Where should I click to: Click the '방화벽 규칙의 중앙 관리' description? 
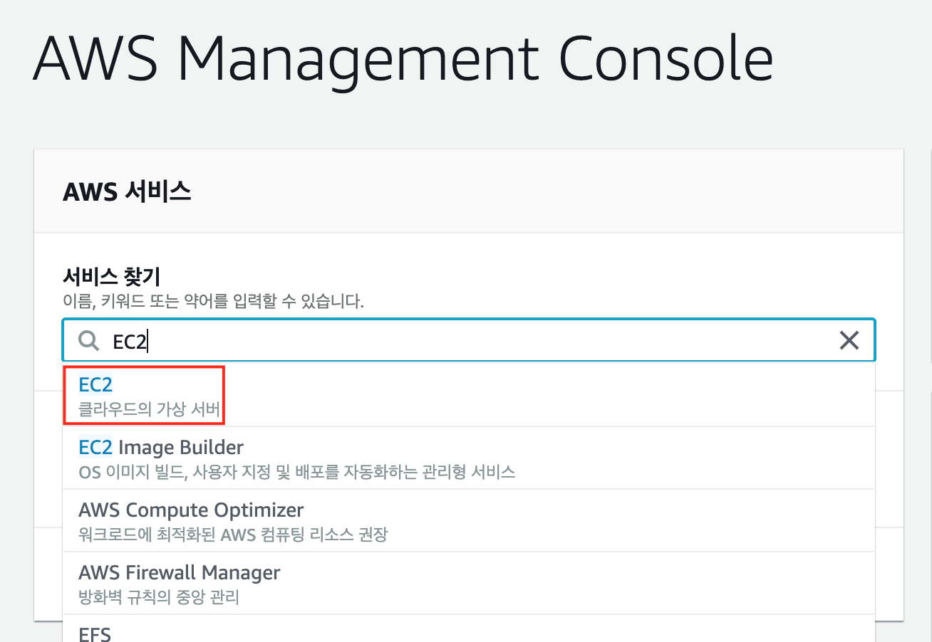[x=158, y=597]
